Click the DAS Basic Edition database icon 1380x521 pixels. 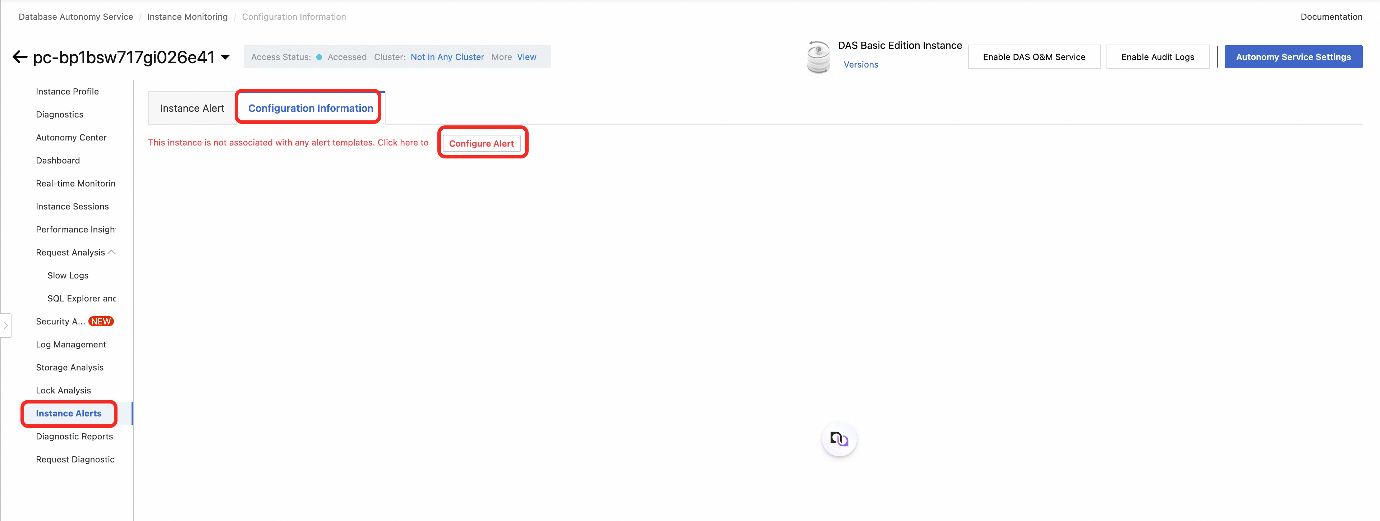(818, 57)
